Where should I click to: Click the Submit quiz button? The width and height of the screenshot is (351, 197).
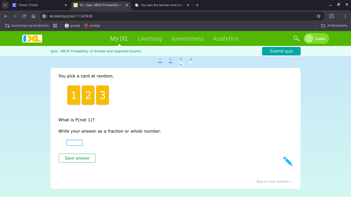click(x=281, y=51)
